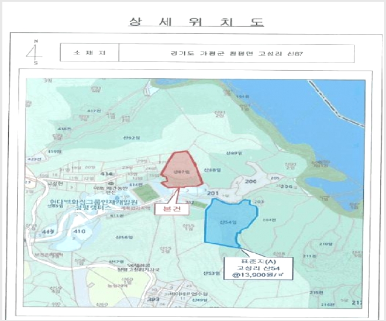Viewport: 386px width, 321px height.
Task: Click the '419임' lot label
Action: point(54,151)
